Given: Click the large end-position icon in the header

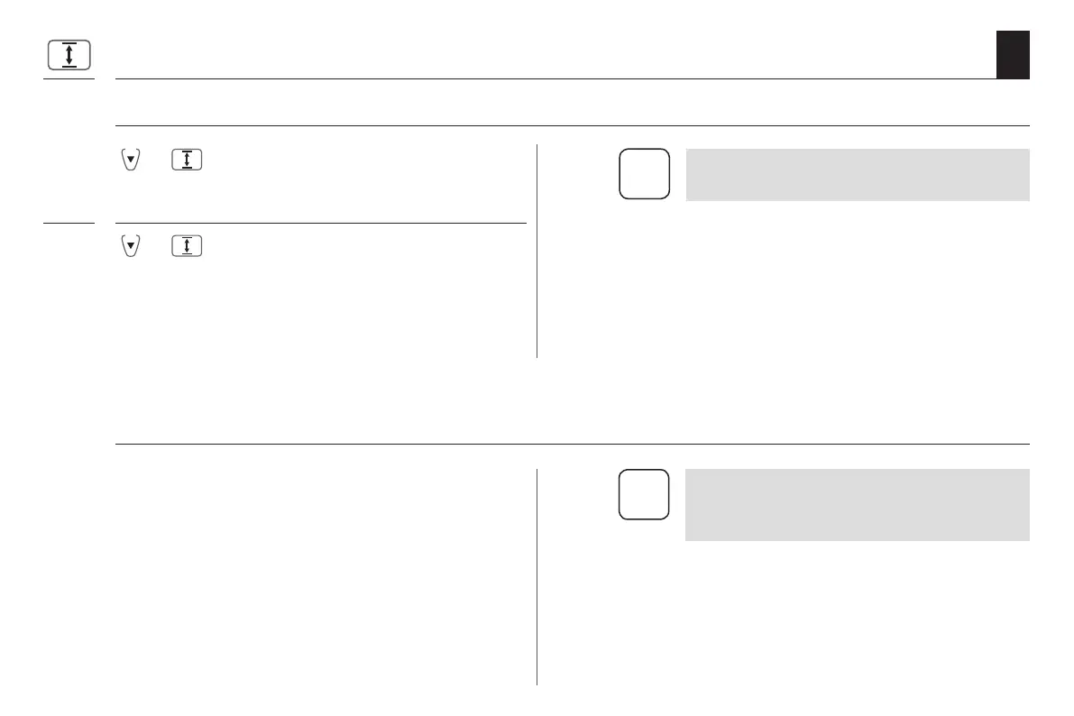Looking at the screenshot, I should pos(69,55).
